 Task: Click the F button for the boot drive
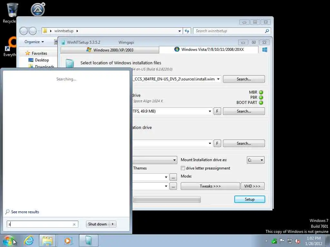[217, 111]
